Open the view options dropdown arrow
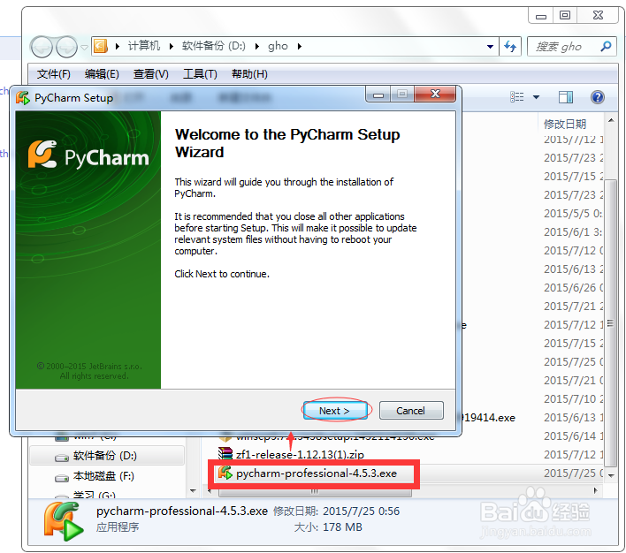 tap(536, 97)
